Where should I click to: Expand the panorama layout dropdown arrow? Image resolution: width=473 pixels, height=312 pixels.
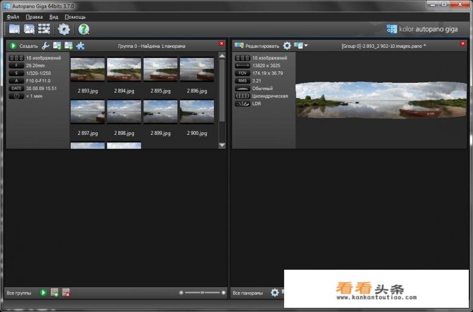(x=306, y=46)
